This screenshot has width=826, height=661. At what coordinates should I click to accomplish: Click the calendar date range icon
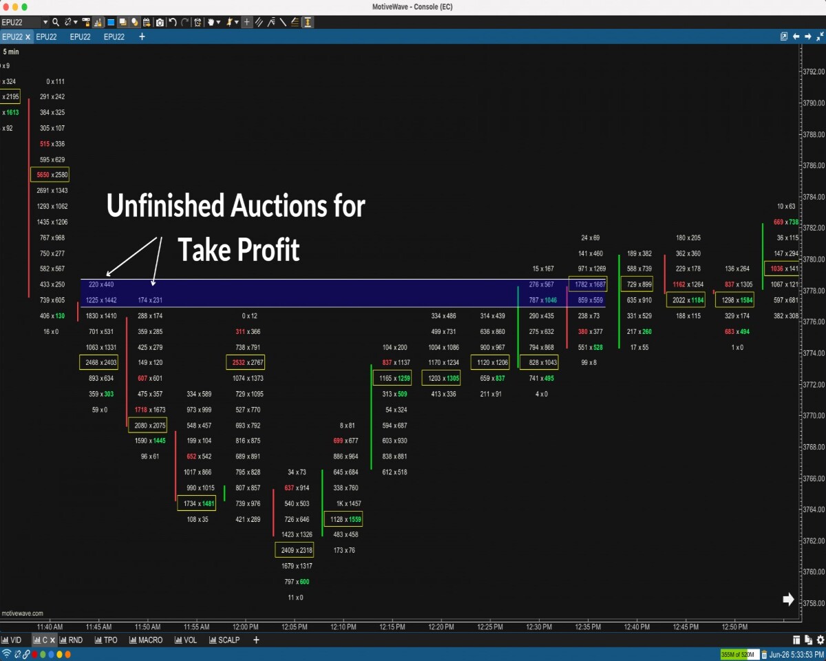click(x=147, y=23)
